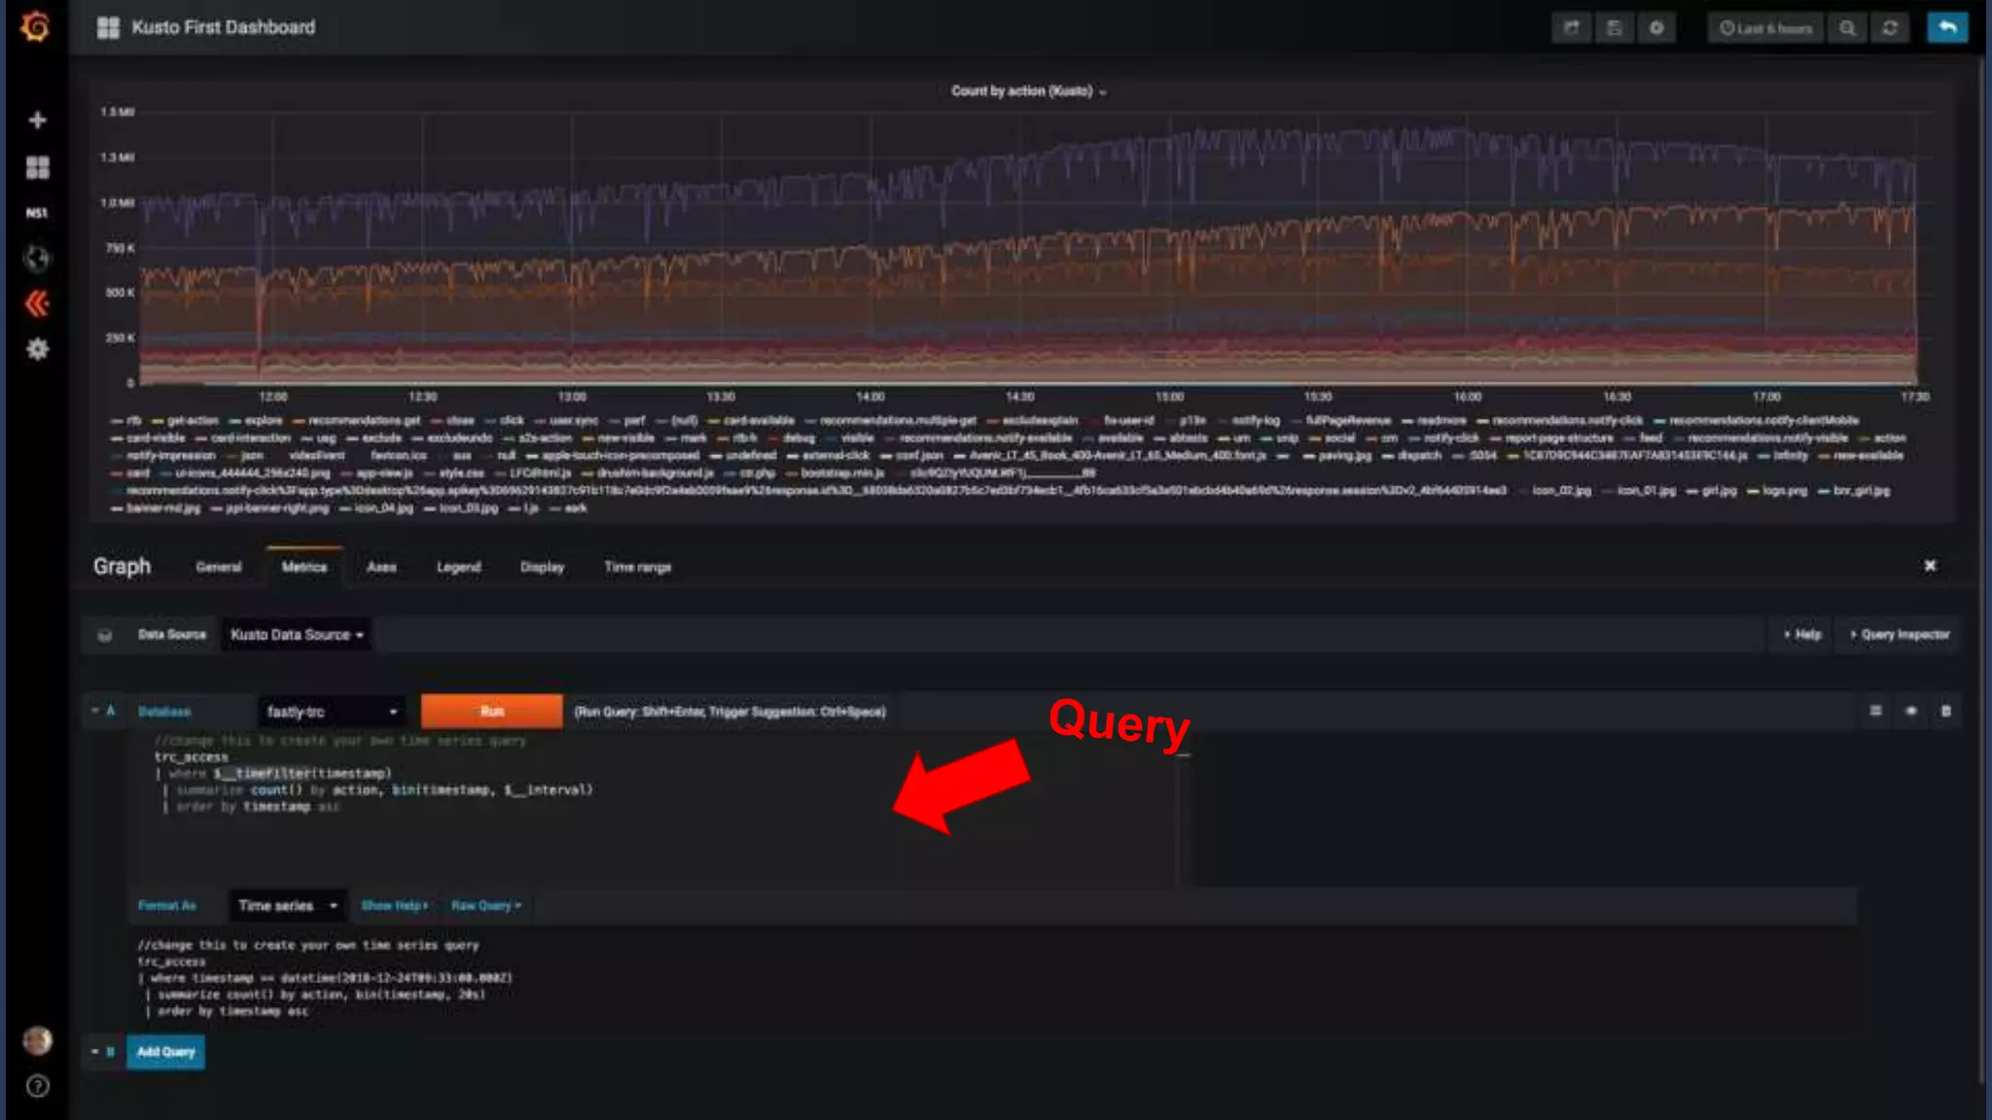Click the zoom out magnifier icon
Viewport: 1992px width, 1120px height.
[1847, 28]
